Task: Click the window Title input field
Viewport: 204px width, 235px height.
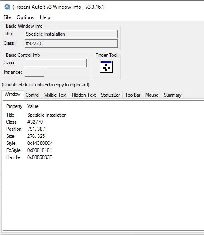Action: [x=71, y=34]
